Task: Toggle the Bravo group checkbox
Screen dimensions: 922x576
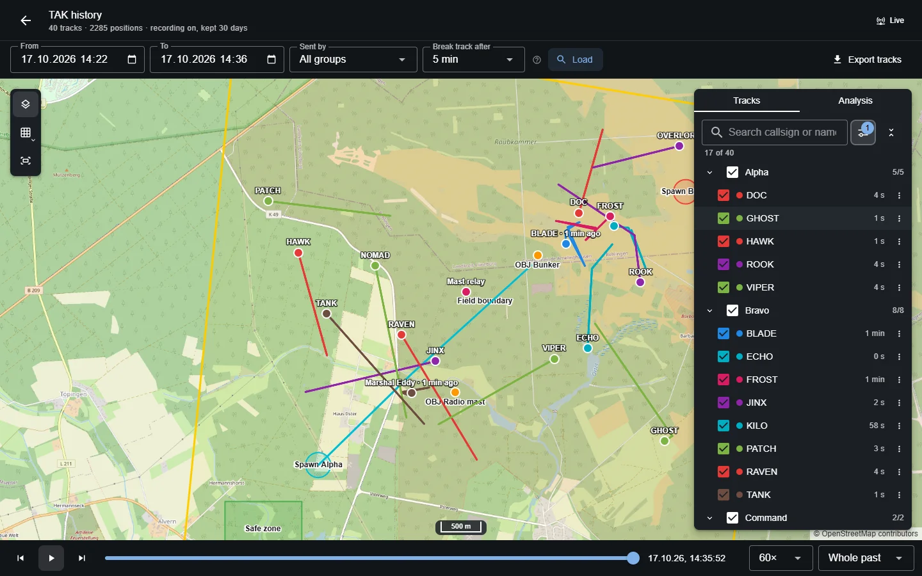Action: pyautogui.click(x=732, y=310)
